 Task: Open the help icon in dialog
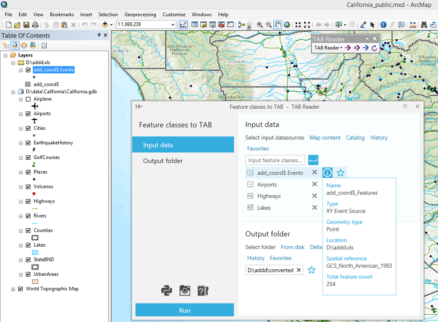pos(203,290)
